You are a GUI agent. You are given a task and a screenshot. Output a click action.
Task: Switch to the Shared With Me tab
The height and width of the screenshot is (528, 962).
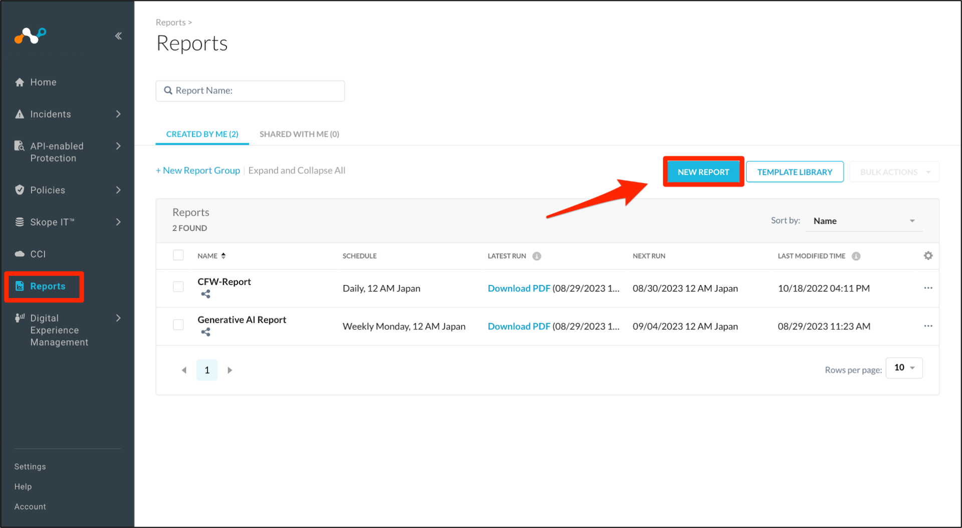coord(299,134)
